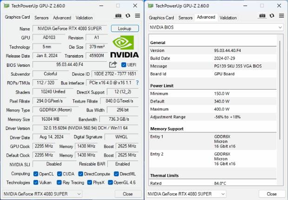Image resolution: width=288 pixels, height=200 pixels.
Task: Click the Build Date '2024-07-29' value
Action: [x=224, y=58]
